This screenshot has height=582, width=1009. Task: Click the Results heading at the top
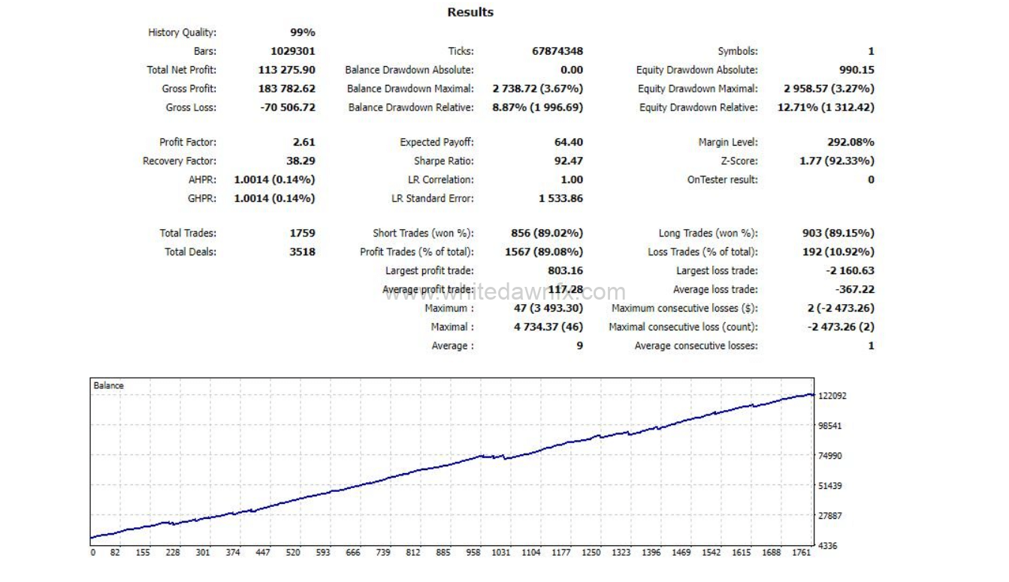tap(470, 12)
